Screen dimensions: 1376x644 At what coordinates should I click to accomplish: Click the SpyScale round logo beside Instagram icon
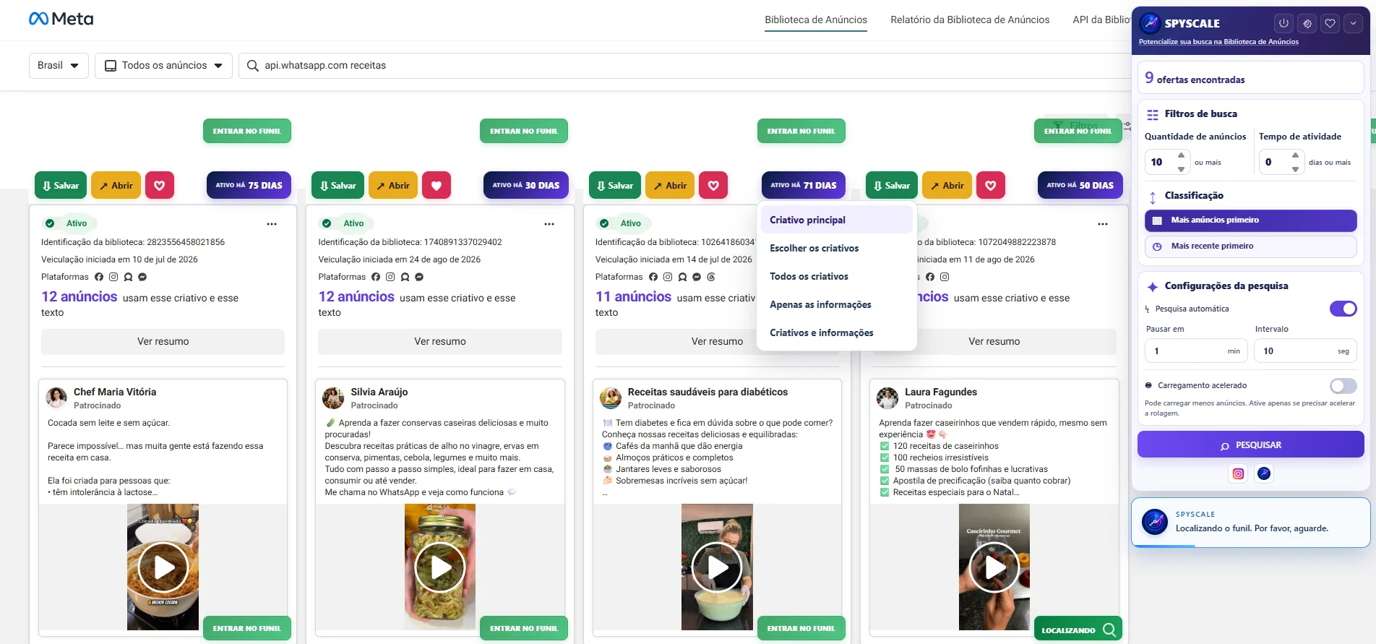pyautogui.click(x=1264, y=473)
